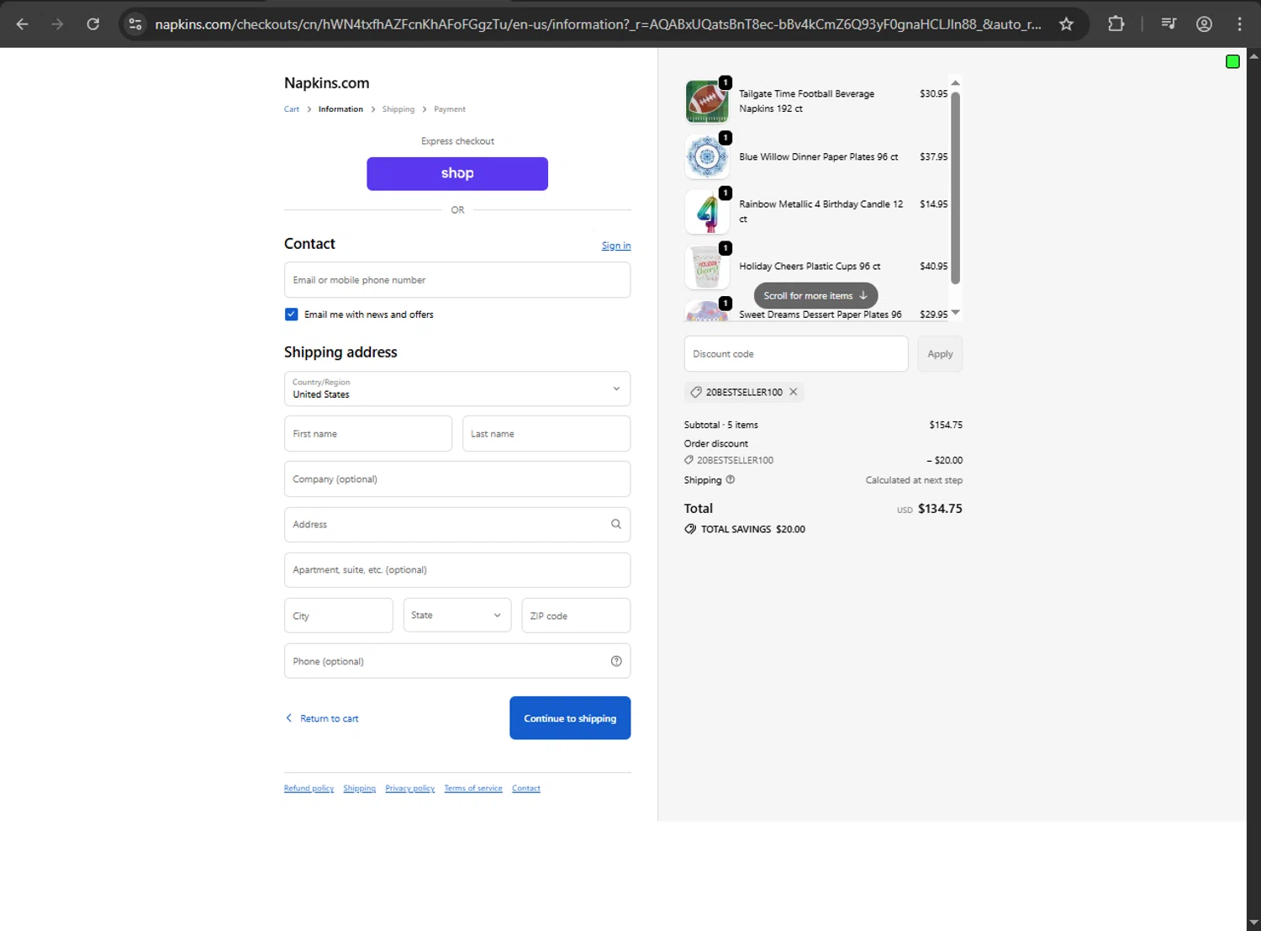Focus the Apartment, suite field

(x=457, y=570)
